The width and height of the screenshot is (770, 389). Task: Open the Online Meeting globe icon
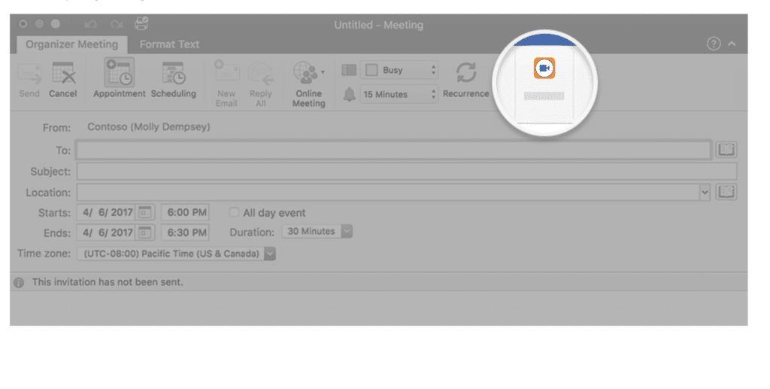coord(305,73)
